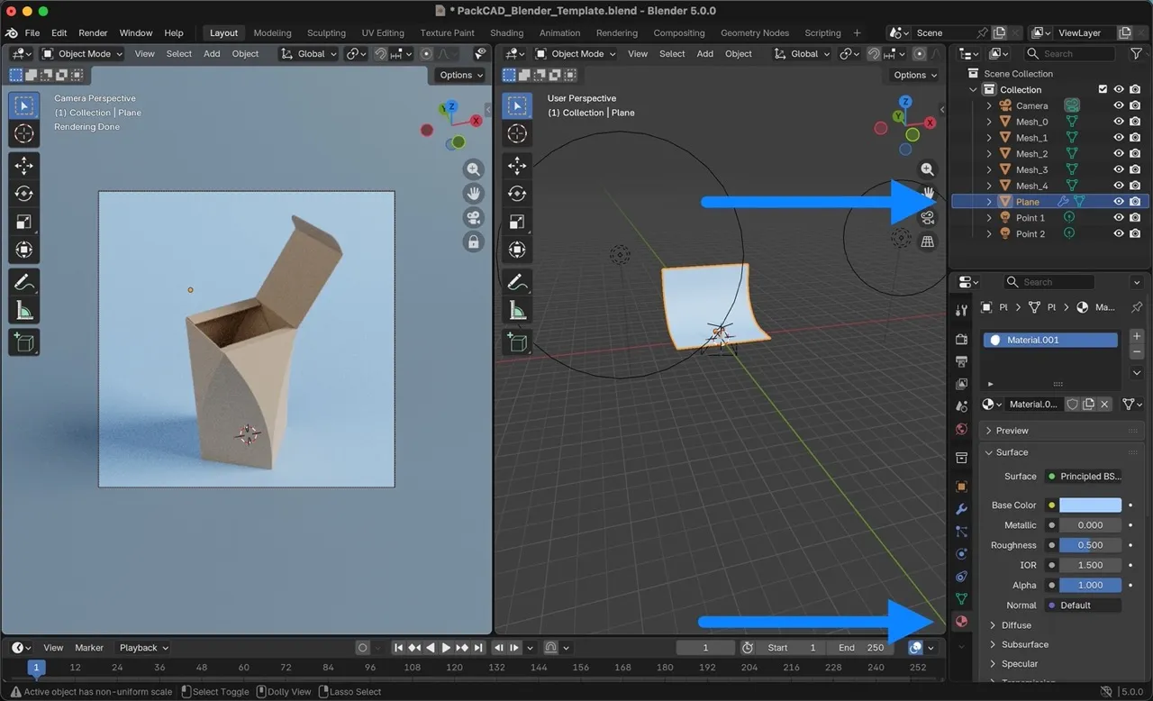Image resolution: width=1153 pixels, height=701 pixels.
Task: Open the Render menu
Action: click(x=93, y=33)
